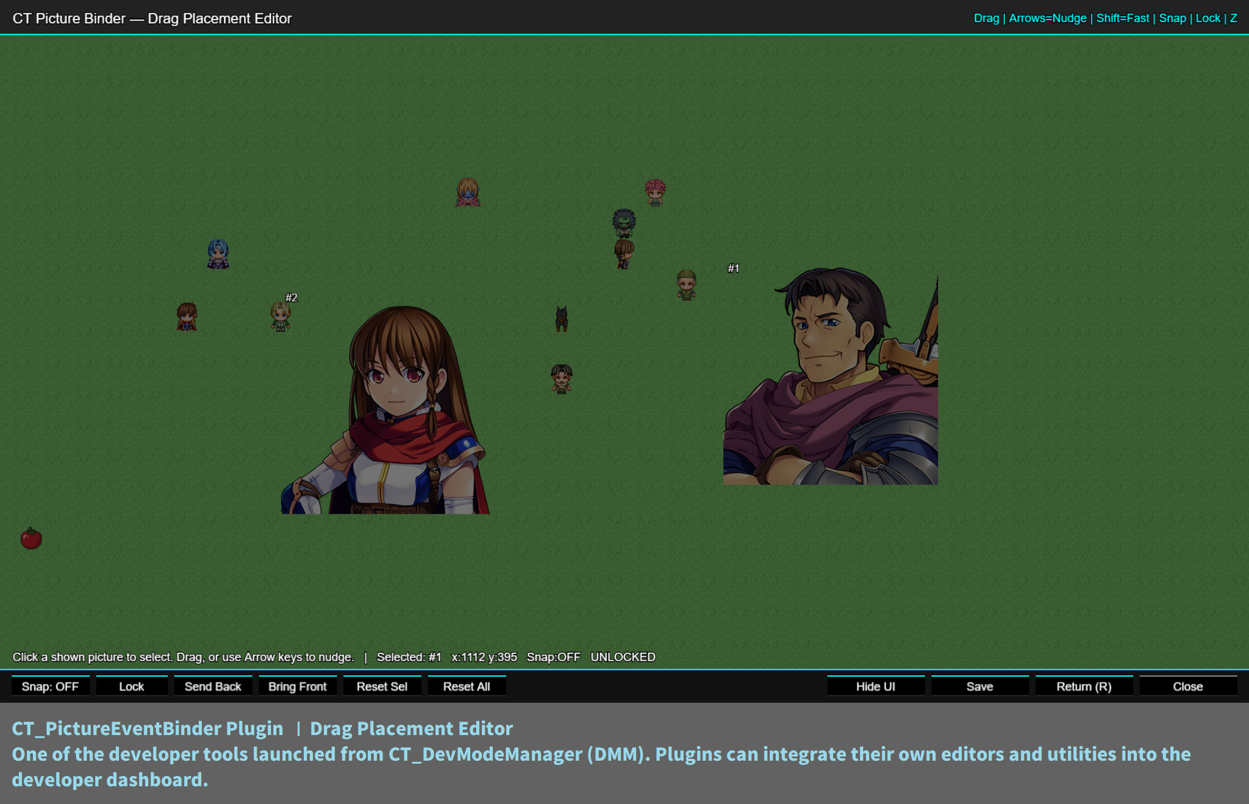Click the green-capped character sprite
1249x804 pixels.
click(687, 285)
